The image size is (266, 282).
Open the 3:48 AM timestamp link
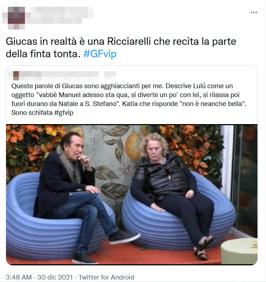coord(19,277)
